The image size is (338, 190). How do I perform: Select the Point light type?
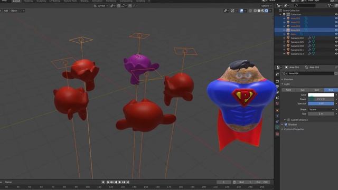(x=288, y=90)
